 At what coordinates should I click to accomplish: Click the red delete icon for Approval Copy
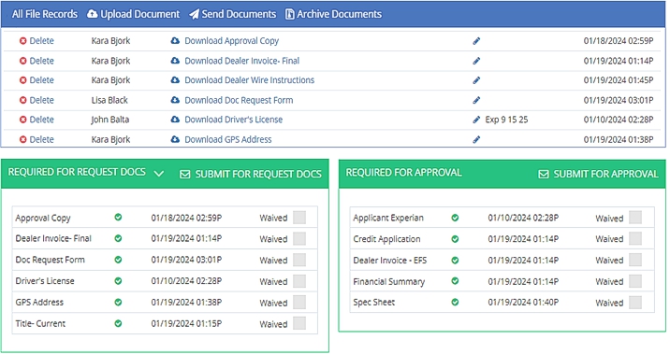23,41
